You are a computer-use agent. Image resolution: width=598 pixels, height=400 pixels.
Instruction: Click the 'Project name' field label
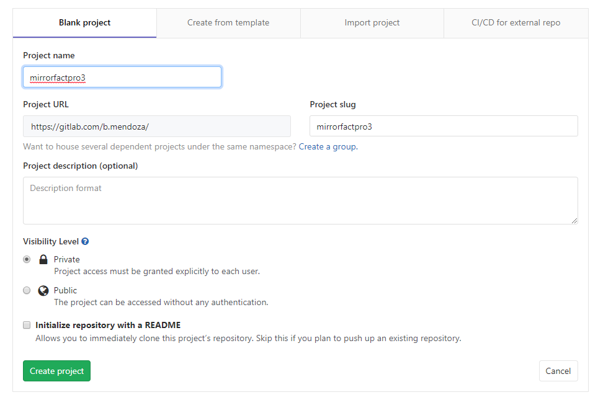[49, 55]
